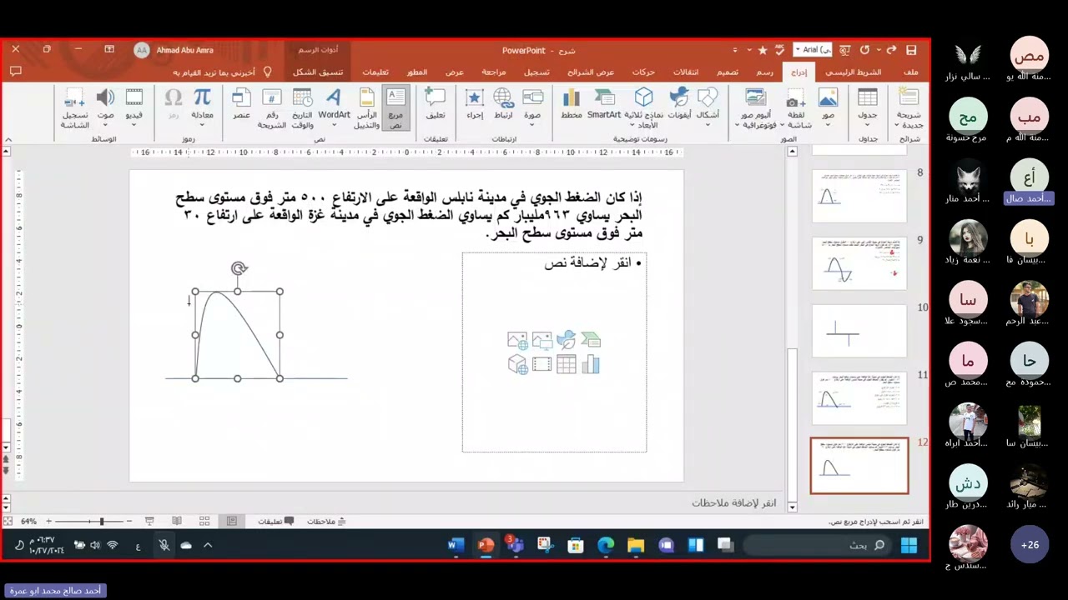The width and height of the screenshot is (1068, 600).
Task: Insert a chart (مخطط)
Action: point(572,104)
